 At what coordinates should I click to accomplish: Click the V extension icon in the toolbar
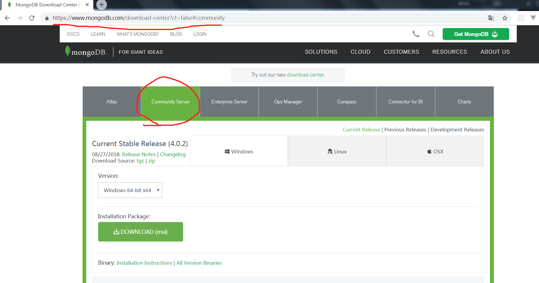pyautogui.click(x=533, y=18)
